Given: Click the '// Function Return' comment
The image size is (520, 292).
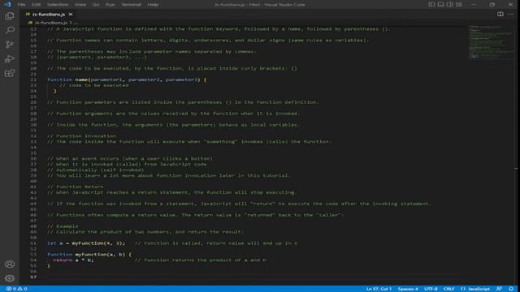Looking at the screenshot, I should (76, 187).
